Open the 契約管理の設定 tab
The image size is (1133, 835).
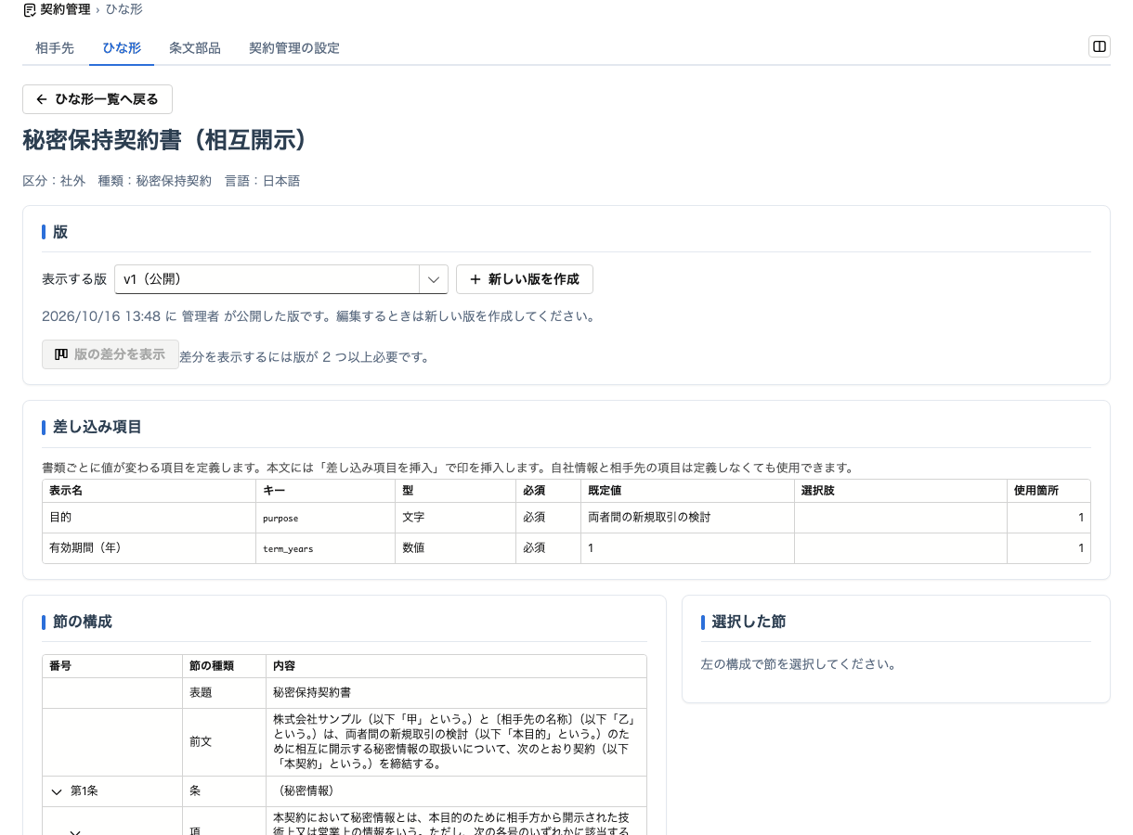[x=294, y=48]
